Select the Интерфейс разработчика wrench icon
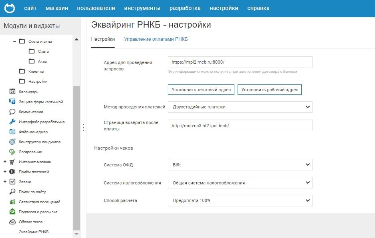 point(12,122)
